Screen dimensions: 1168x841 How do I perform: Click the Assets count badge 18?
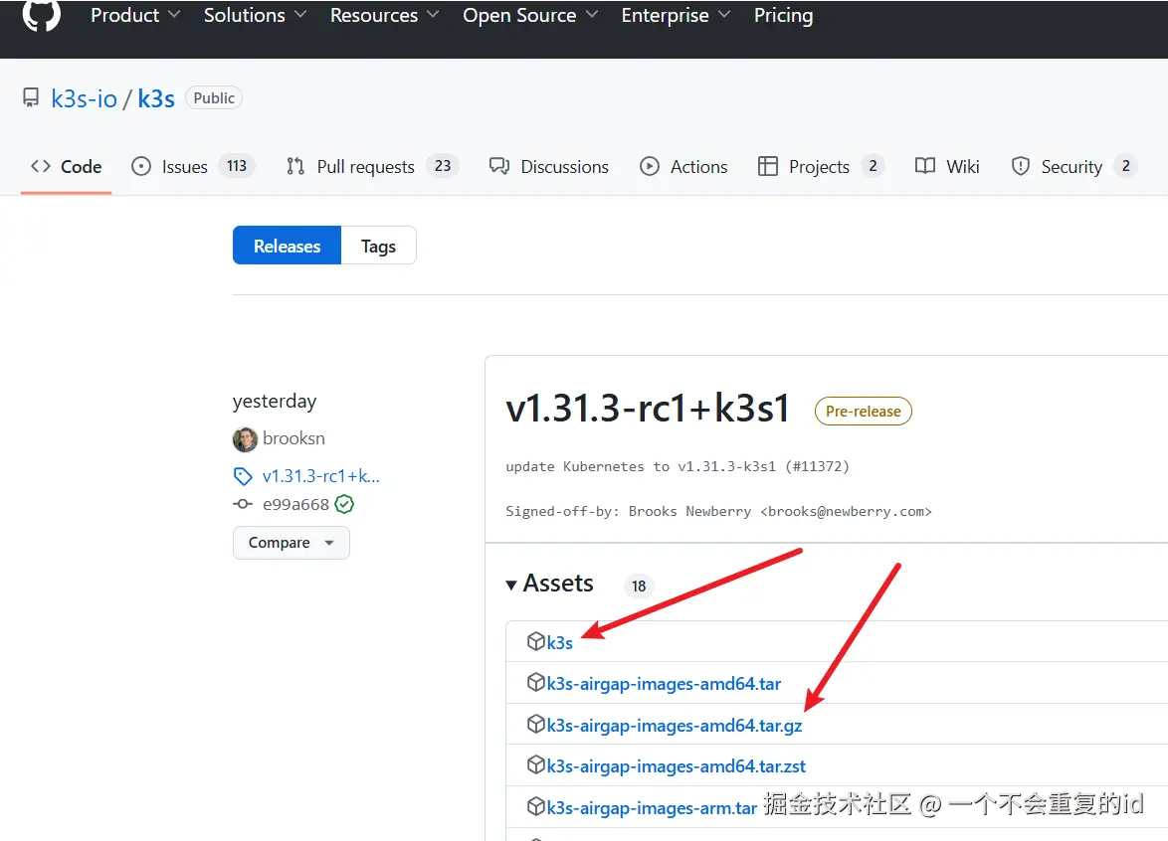(639, 587)
